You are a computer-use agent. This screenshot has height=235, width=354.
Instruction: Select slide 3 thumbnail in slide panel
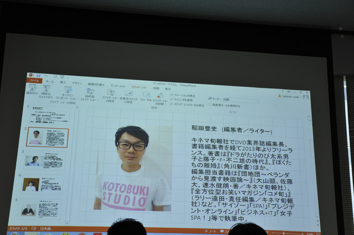pos(44,160)
